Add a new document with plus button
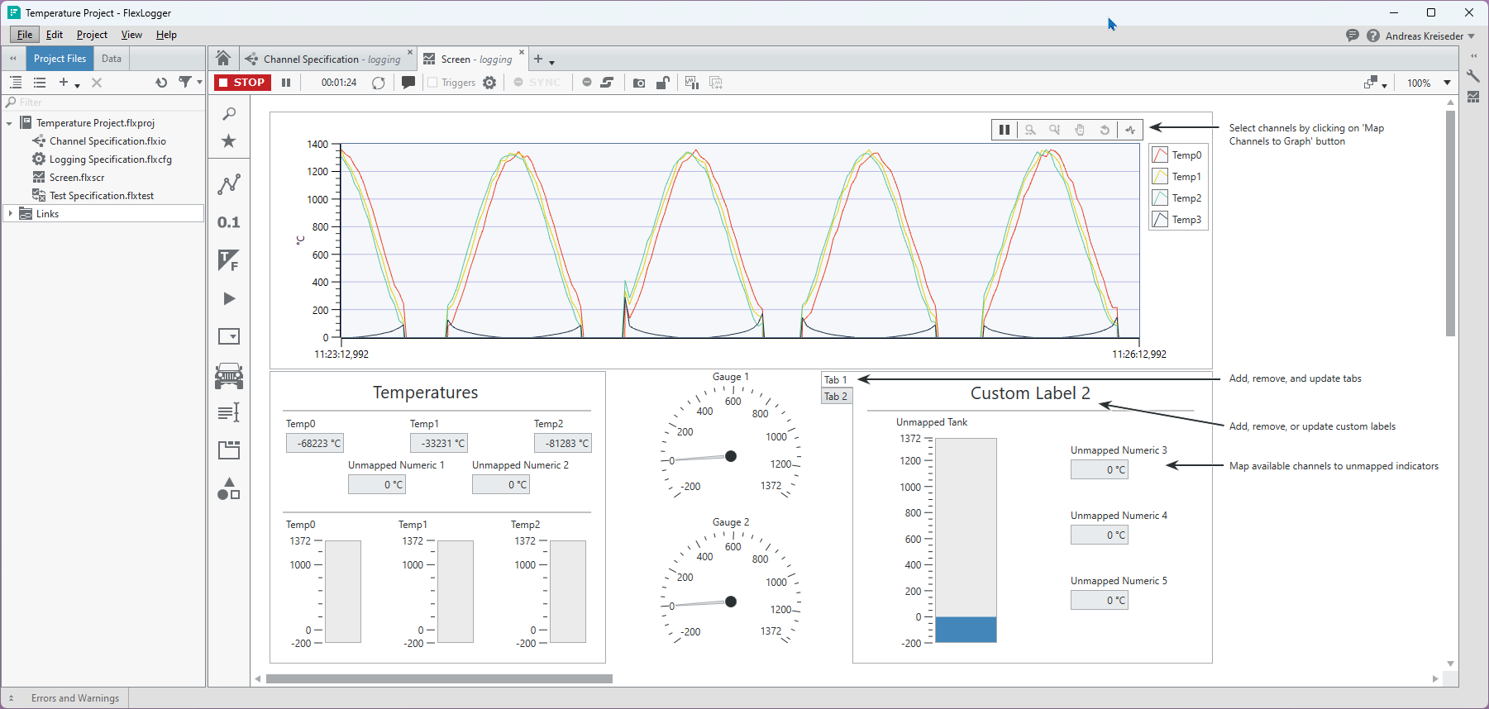 pos(538,59)
